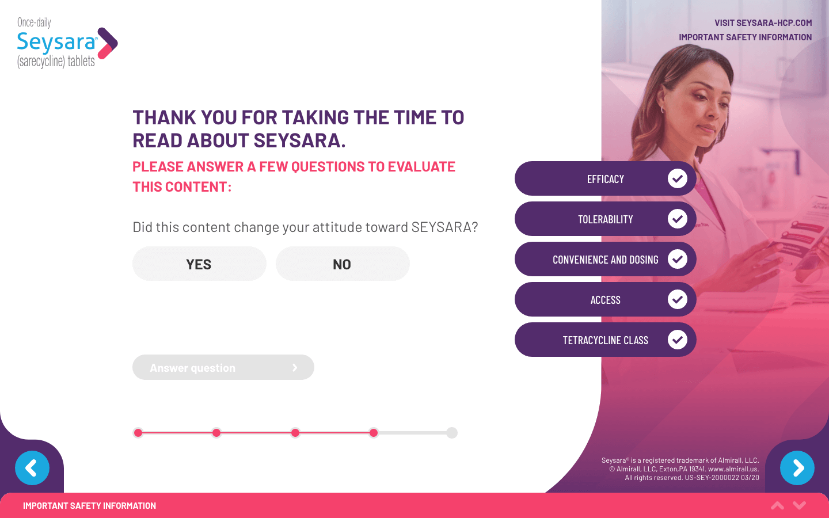829x518 pixels.
Task: Click the Tolerability checkmark icon
Action: point(678,219)
